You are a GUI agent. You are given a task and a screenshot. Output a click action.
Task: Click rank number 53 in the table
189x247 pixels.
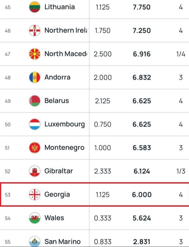click(x=8, y=195)
